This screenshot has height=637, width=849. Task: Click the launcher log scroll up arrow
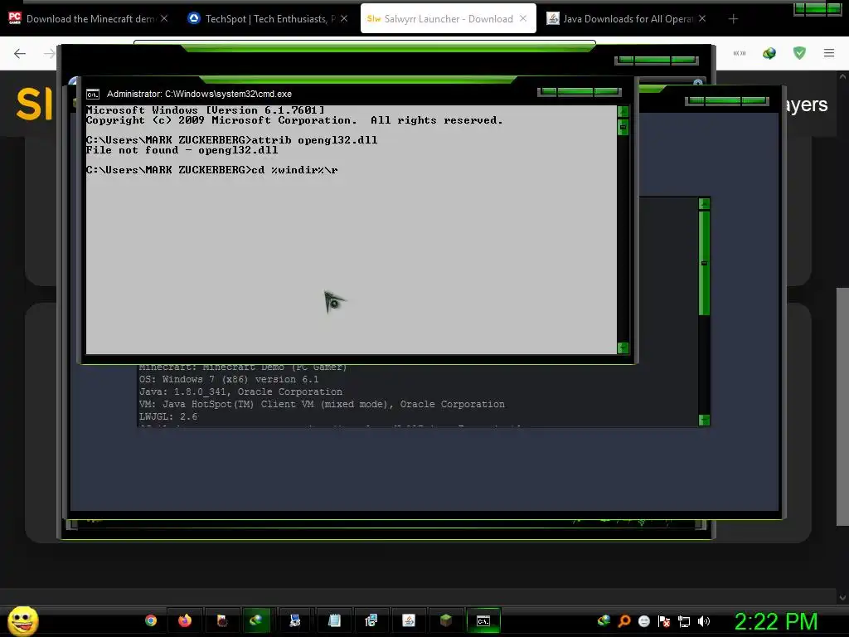tap(704, 204)
